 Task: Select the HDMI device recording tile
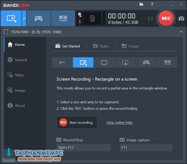tap(167, 62)
